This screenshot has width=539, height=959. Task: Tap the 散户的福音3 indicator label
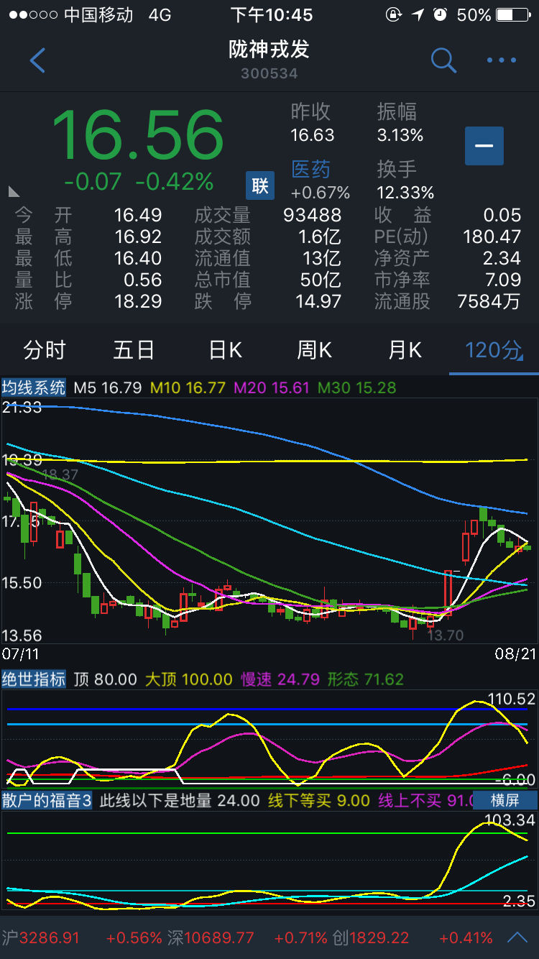point(47,800)
